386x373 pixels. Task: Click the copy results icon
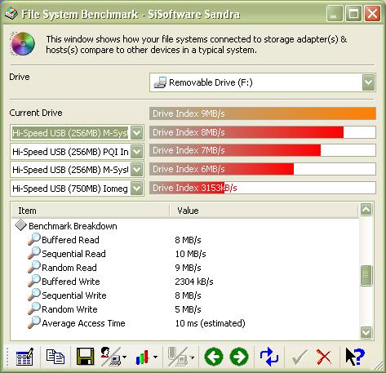[x=55, y=357]
